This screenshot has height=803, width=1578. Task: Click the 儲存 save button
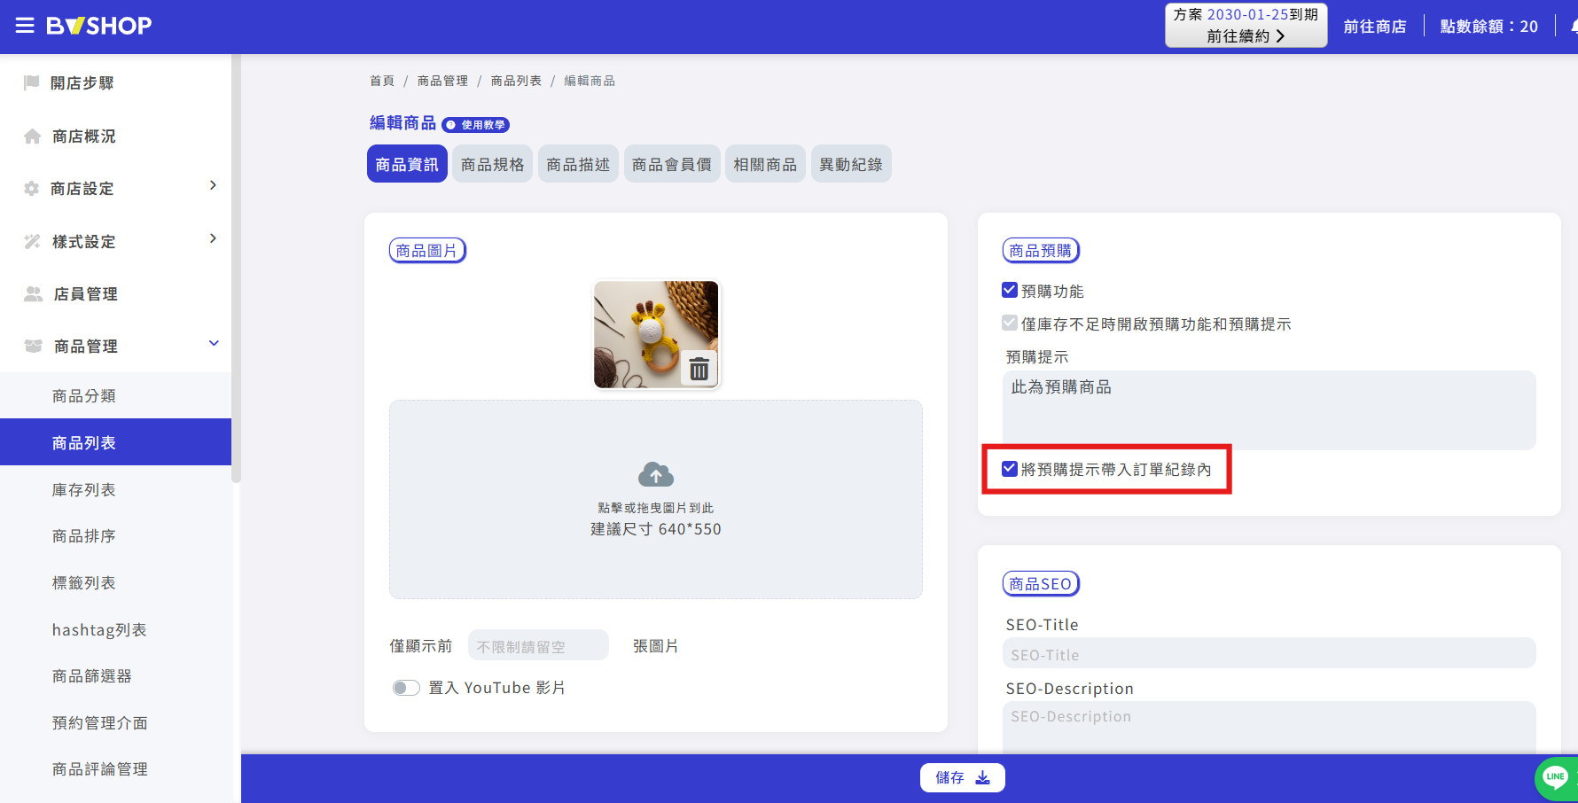click(x=963, y=777)
